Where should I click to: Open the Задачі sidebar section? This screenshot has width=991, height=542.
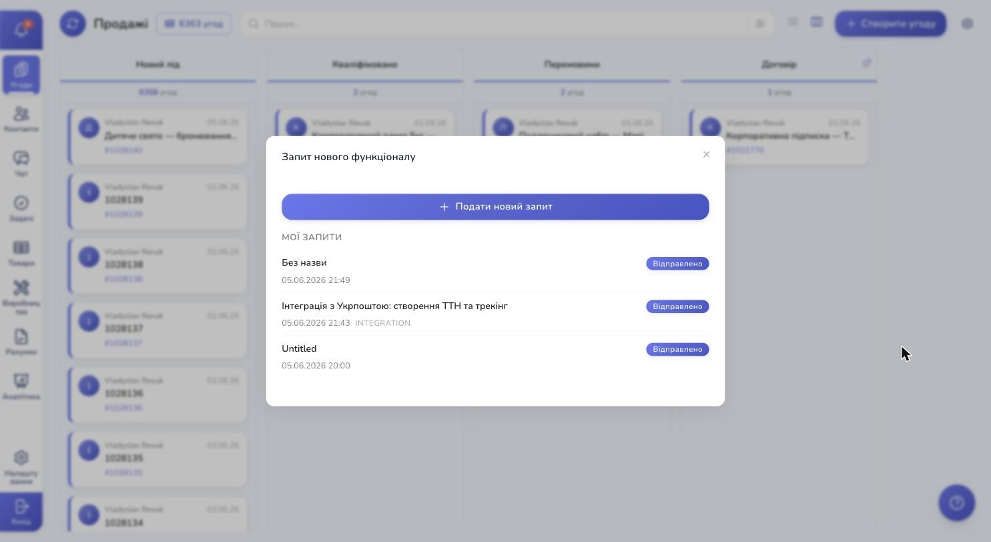click(x=21, y=208)
